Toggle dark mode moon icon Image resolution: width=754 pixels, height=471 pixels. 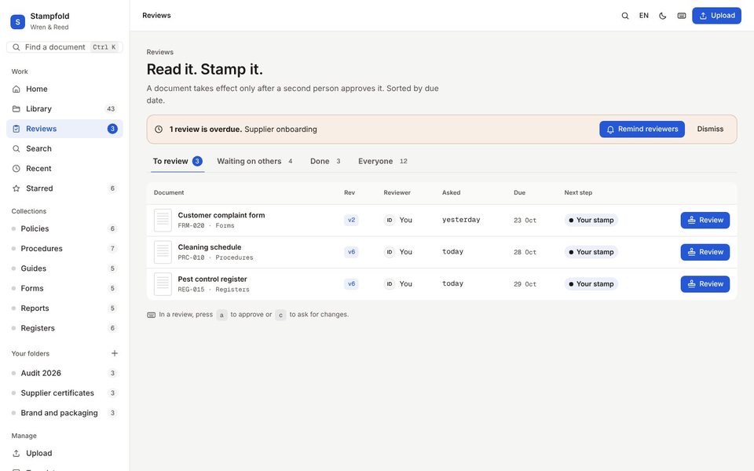663,16
